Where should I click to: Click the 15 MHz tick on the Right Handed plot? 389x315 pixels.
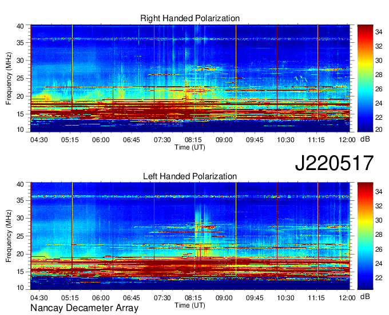(x=21, y=114)
